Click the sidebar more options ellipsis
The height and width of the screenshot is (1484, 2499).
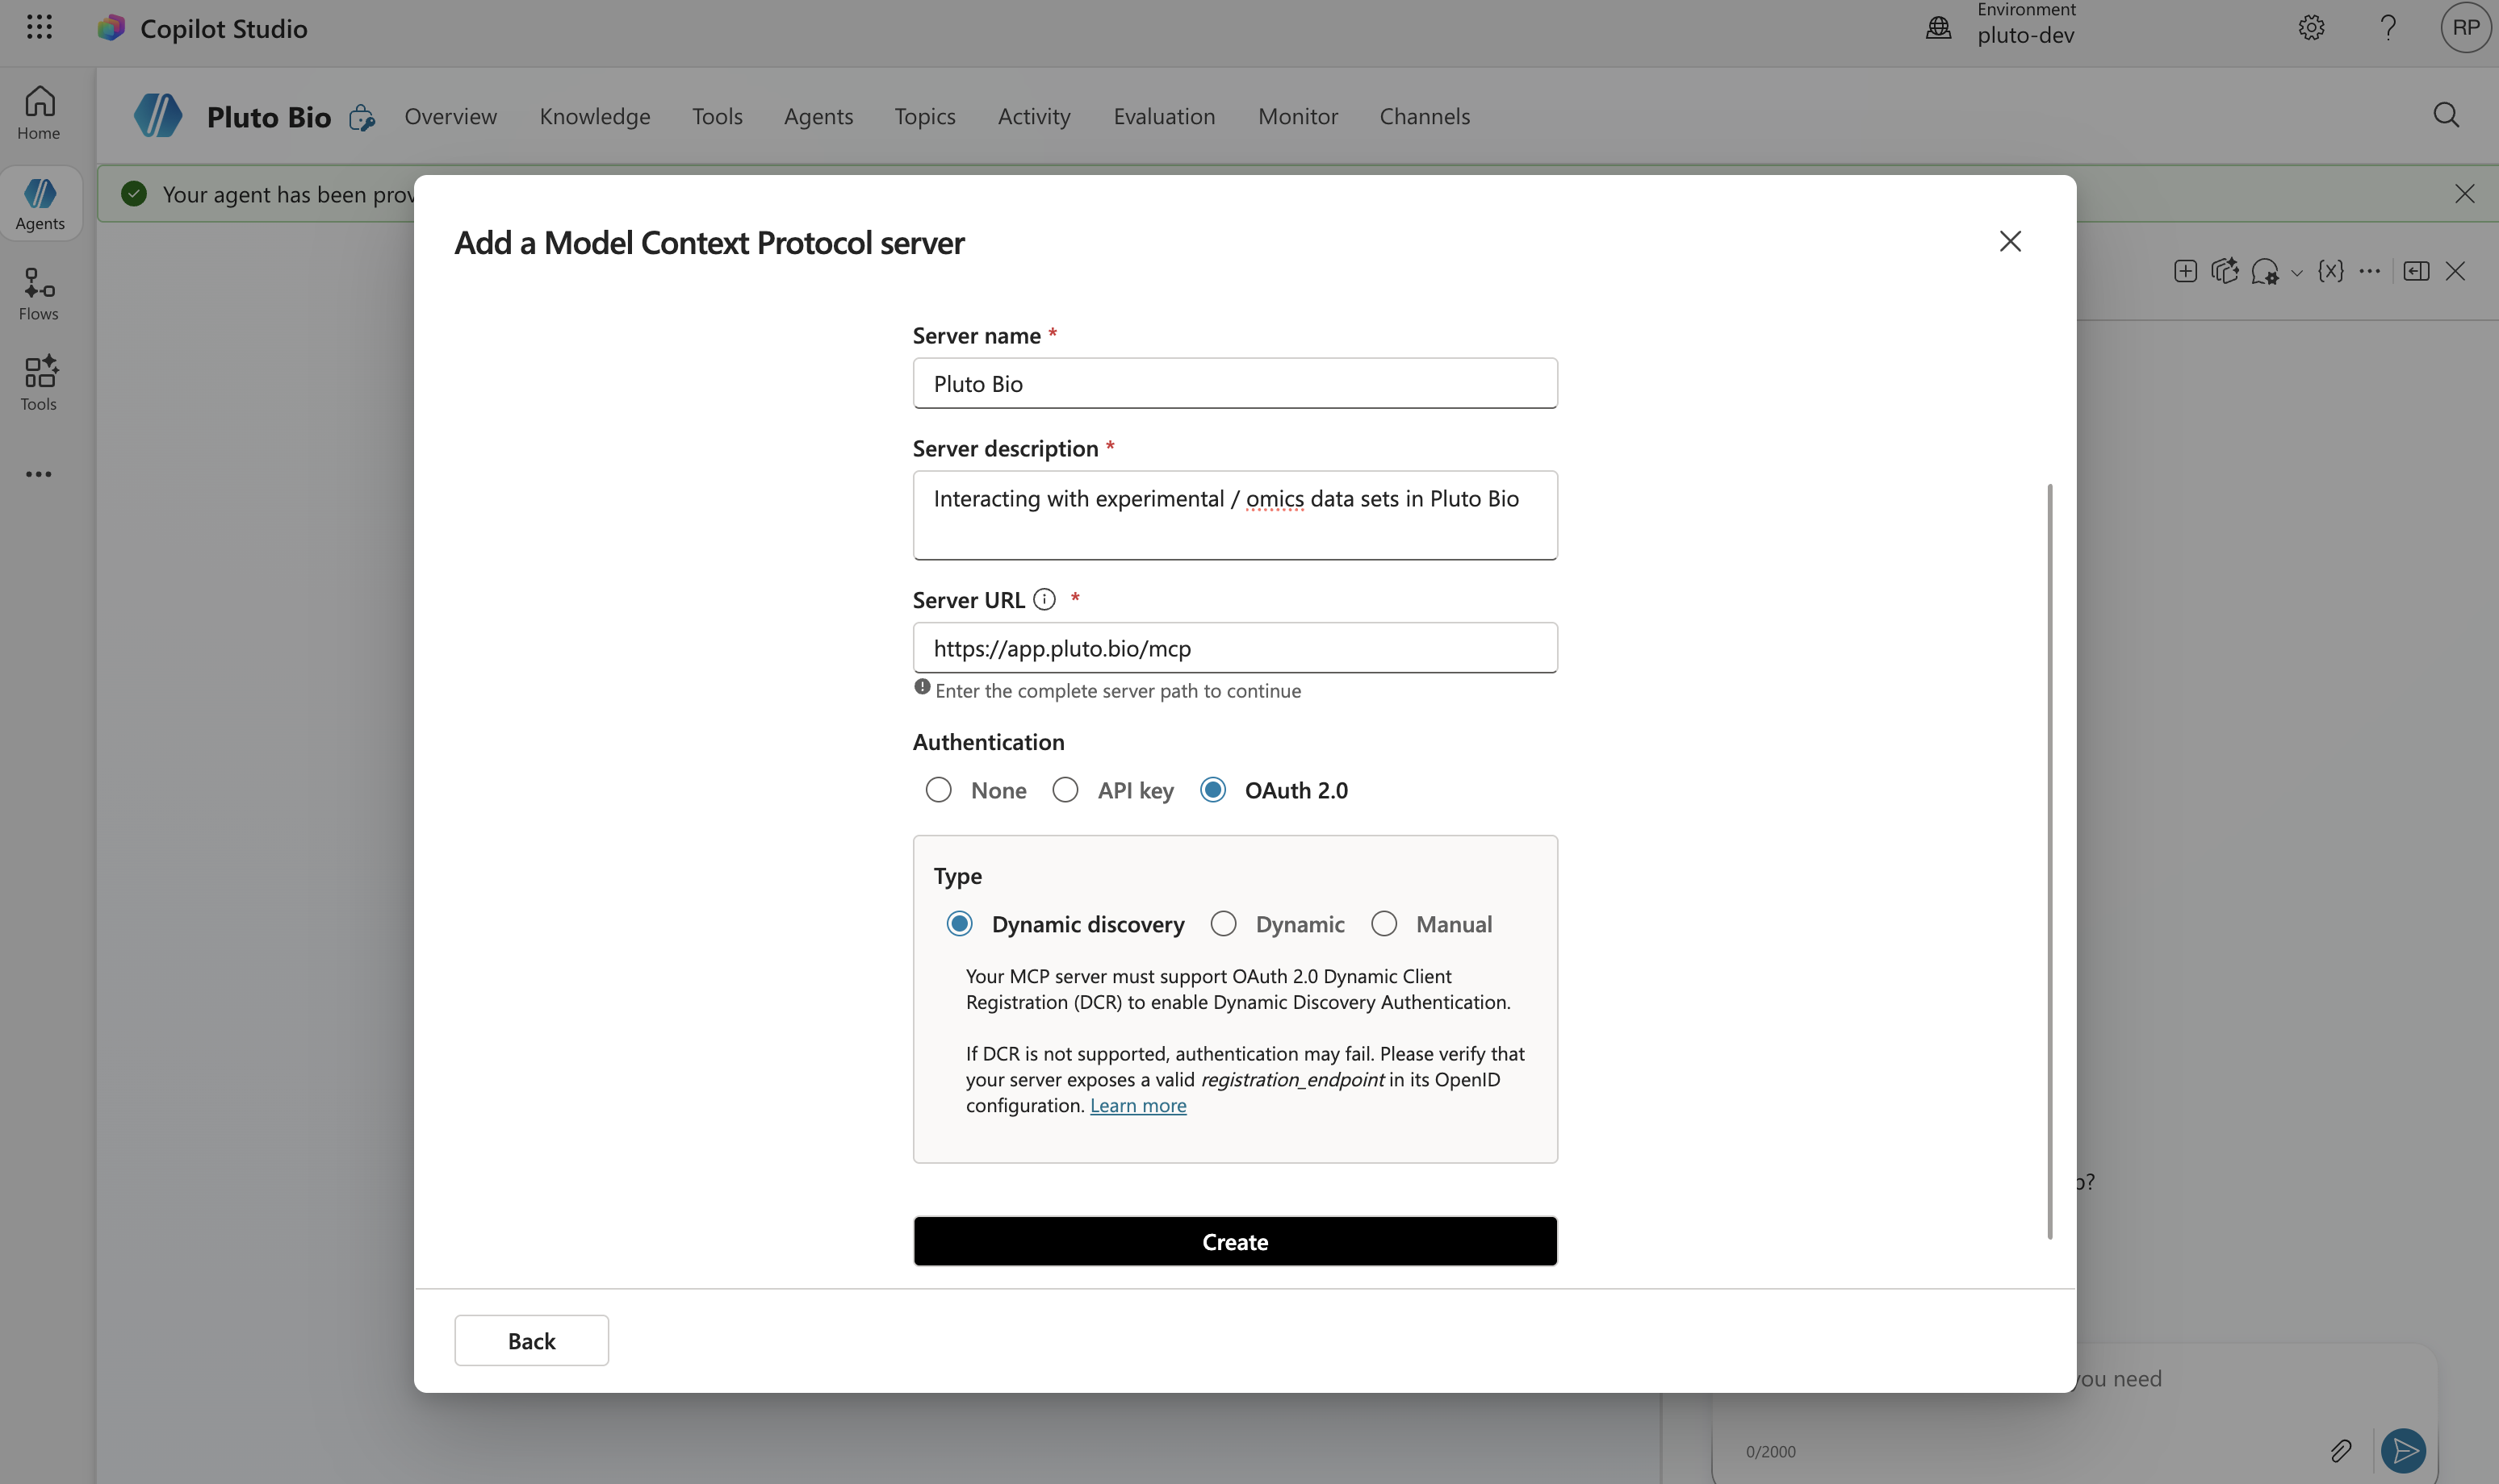pyautogui.click(x=39, y=474)
